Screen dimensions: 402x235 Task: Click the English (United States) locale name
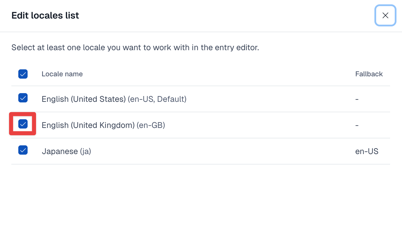[84, 99]
